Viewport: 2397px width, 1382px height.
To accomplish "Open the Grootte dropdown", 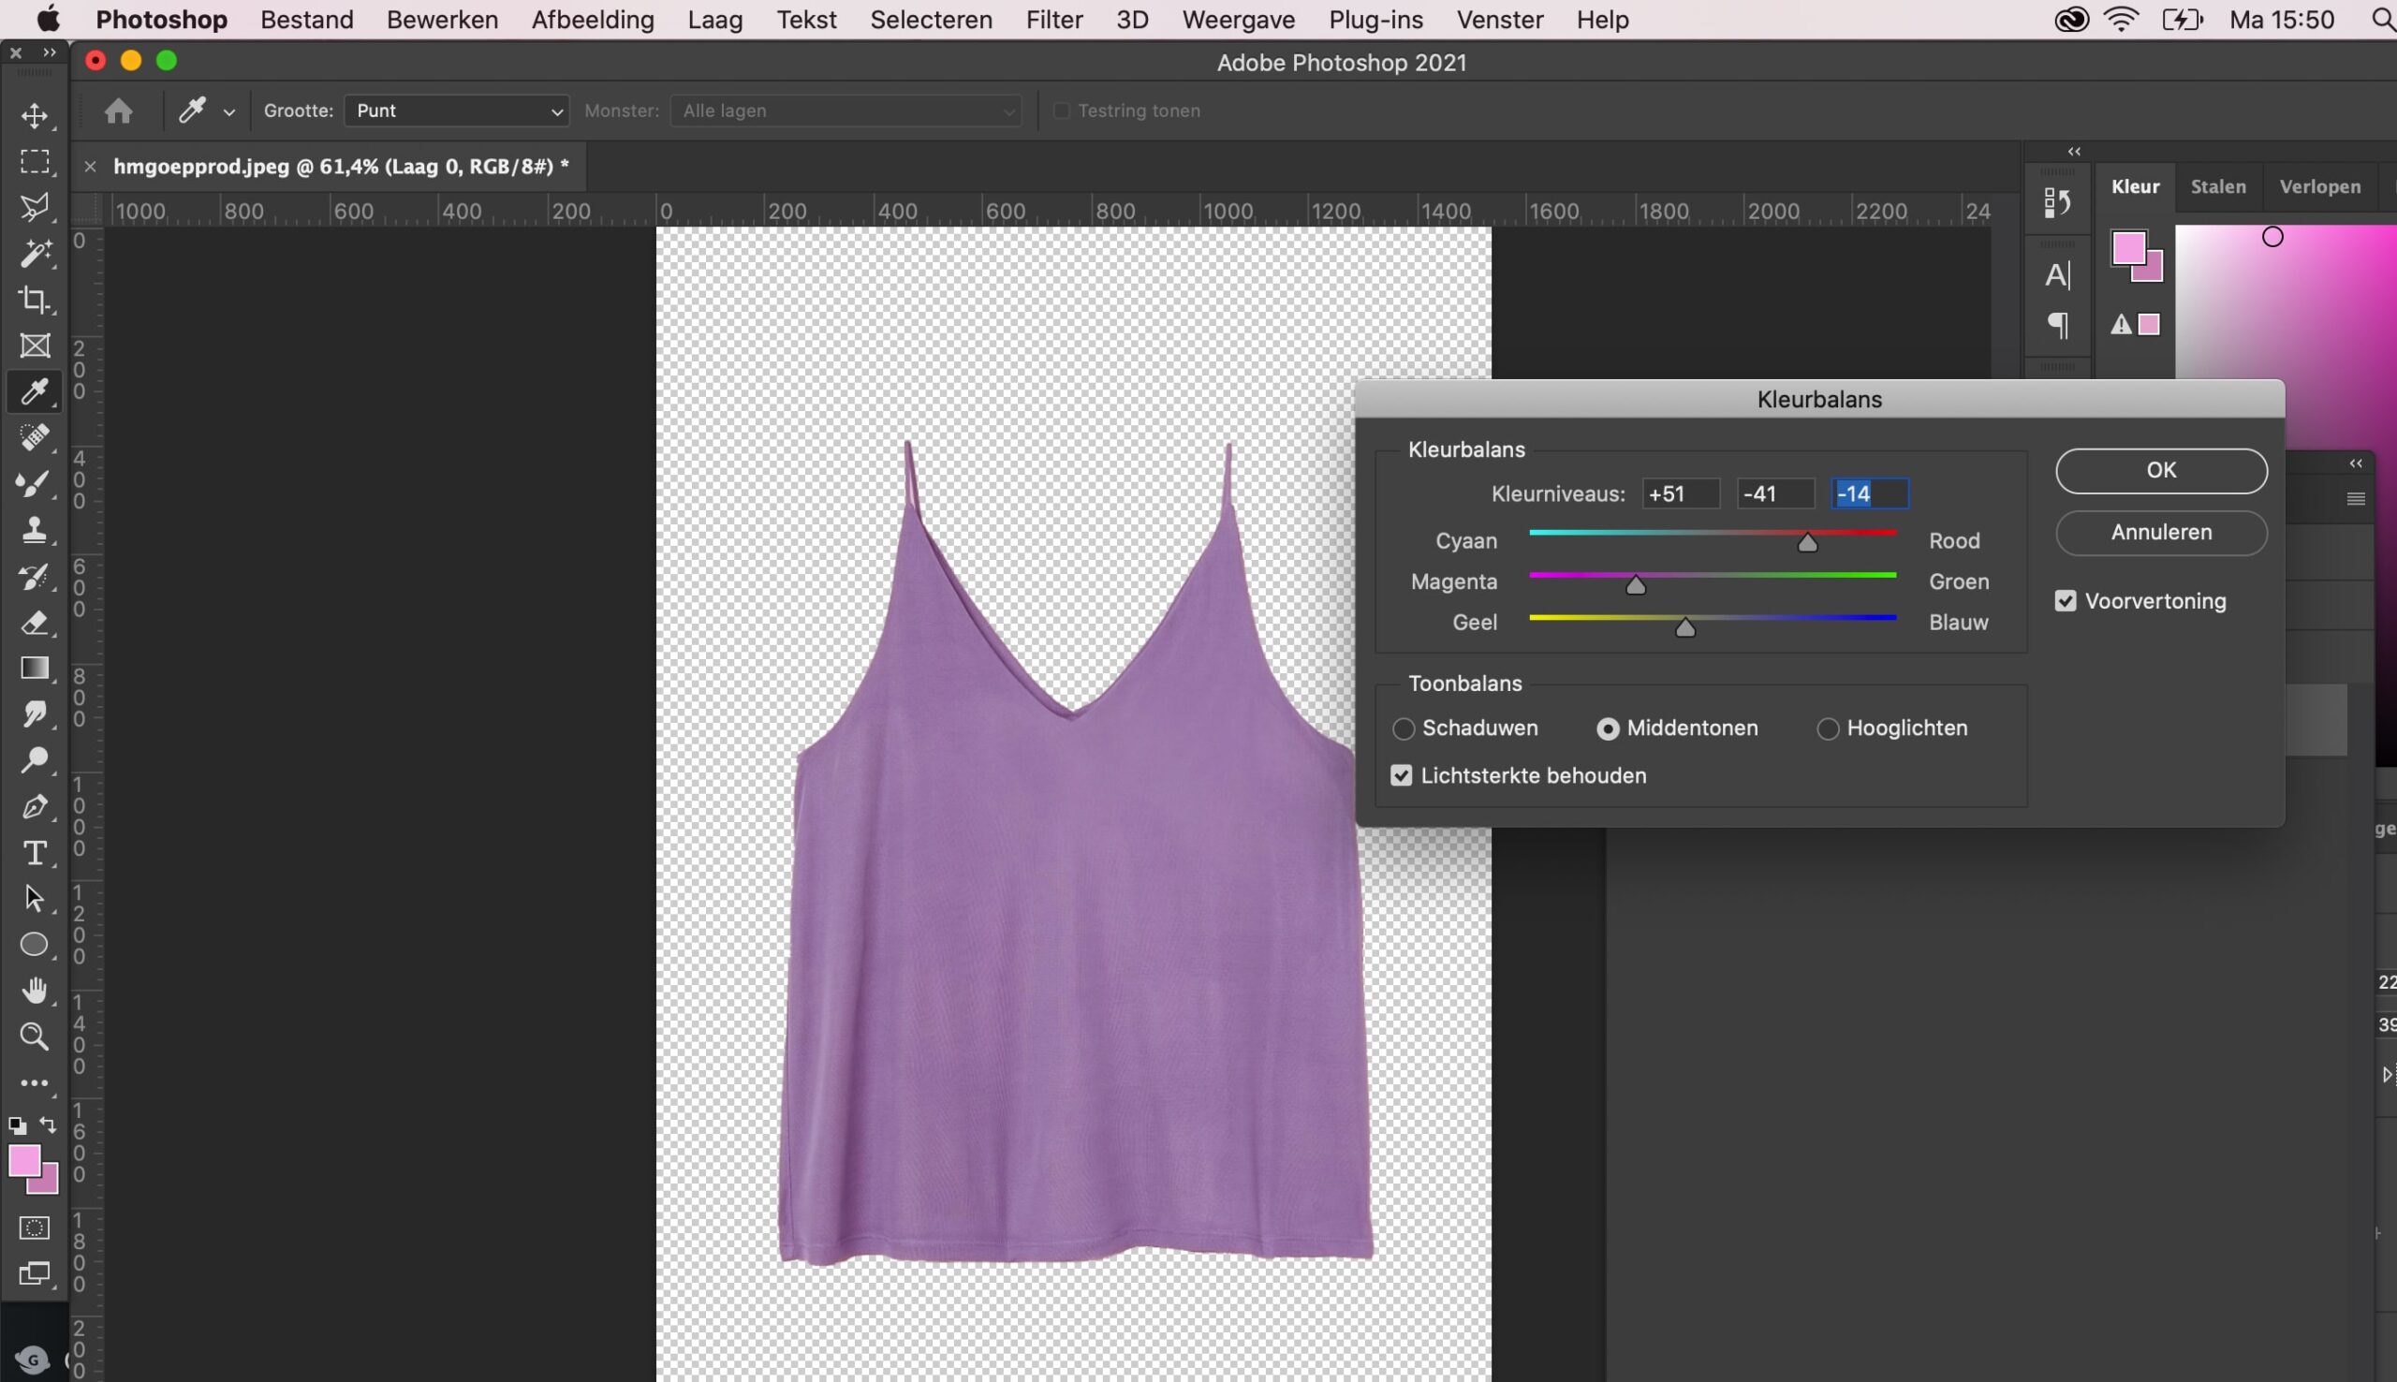I will (456, 111).
